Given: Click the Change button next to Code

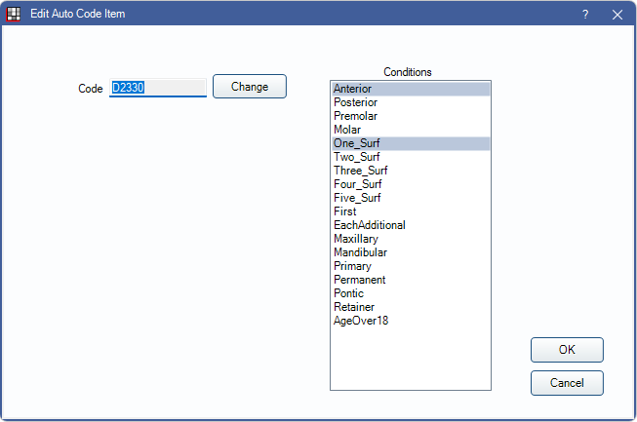Looking at the screenshot, I should pyautogui.click(x=250, y=87).
